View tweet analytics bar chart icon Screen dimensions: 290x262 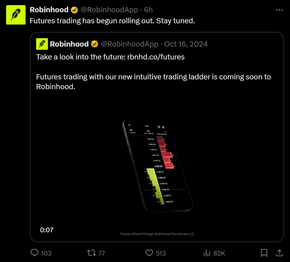(207, 253)
